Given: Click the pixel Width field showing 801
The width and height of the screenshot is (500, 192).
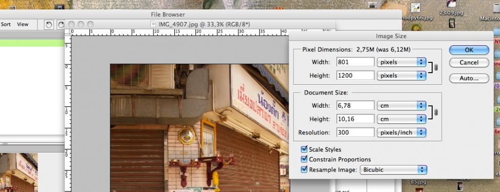Looking at the screenshot, I should [355, 62].
